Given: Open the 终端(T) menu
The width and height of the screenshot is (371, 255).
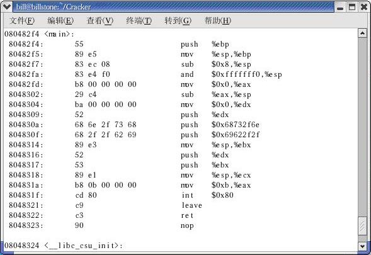Looking at the screenshot, I should (139, 21).
